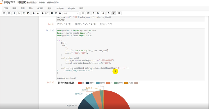Click the zoom out magnifier icon
The height and width of the screenshot is (109, 209).
98,13
